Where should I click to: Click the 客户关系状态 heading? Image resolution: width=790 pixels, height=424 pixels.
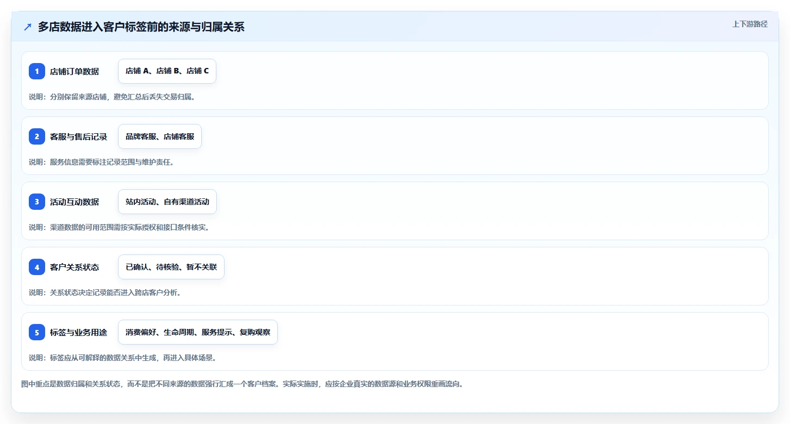point(74,267)
